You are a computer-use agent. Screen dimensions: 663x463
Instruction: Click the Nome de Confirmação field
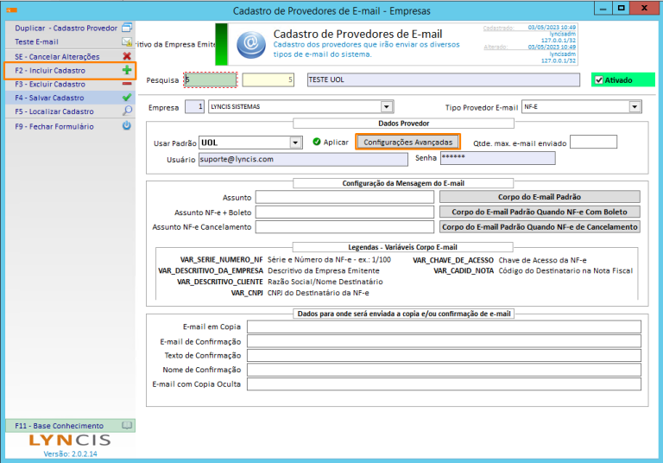tap(444, 370)
